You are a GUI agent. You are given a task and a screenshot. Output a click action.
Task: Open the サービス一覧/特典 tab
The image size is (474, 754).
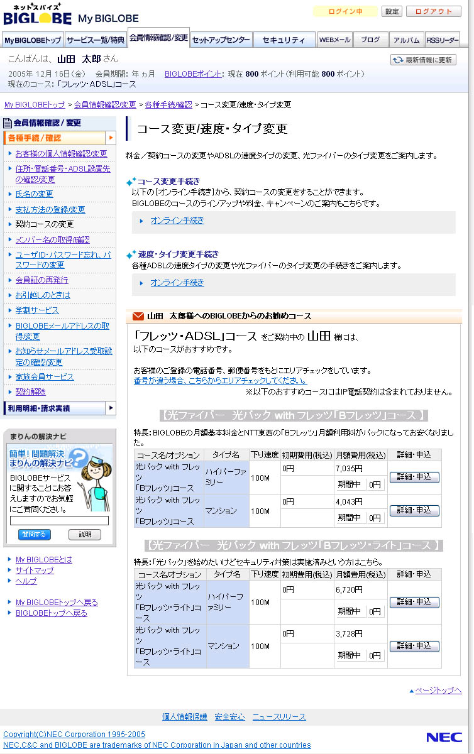tap(96, 40)
